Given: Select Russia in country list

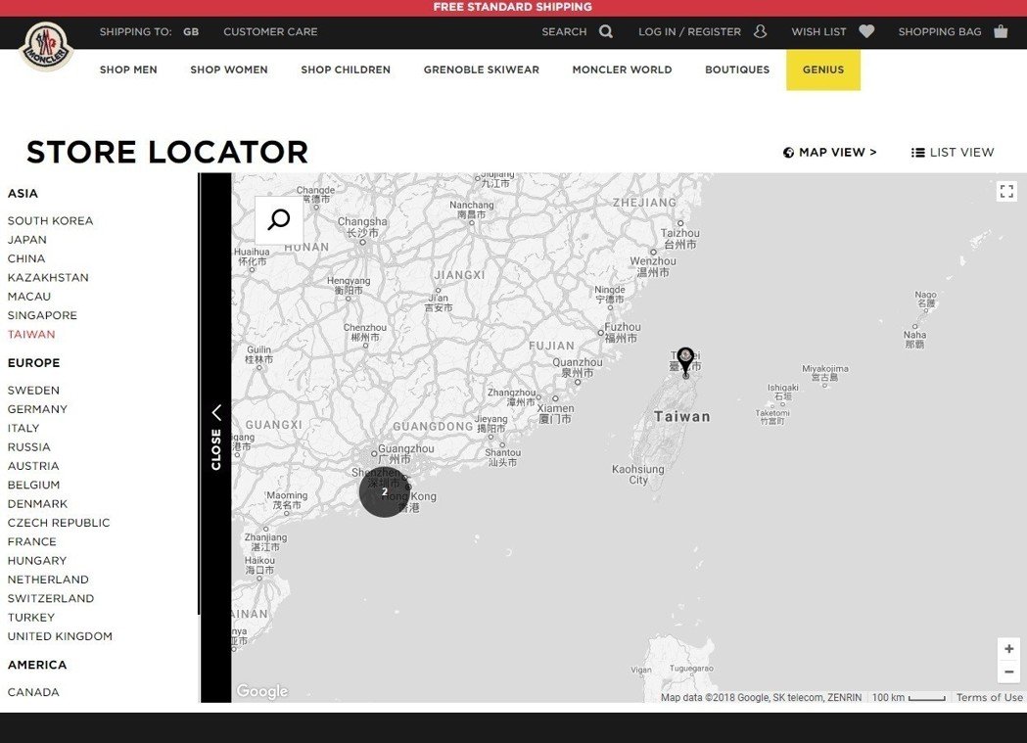Looking at the screenshot, I should click(x=28, y=447).
